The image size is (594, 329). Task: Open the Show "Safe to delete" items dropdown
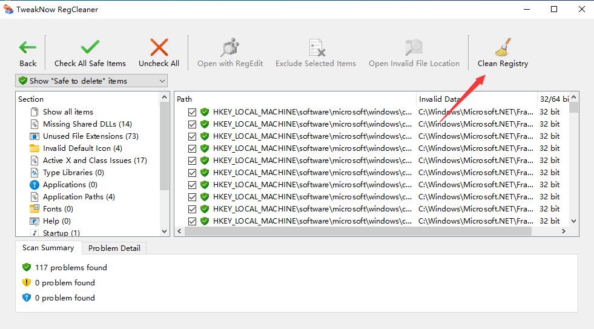[91, 81]
